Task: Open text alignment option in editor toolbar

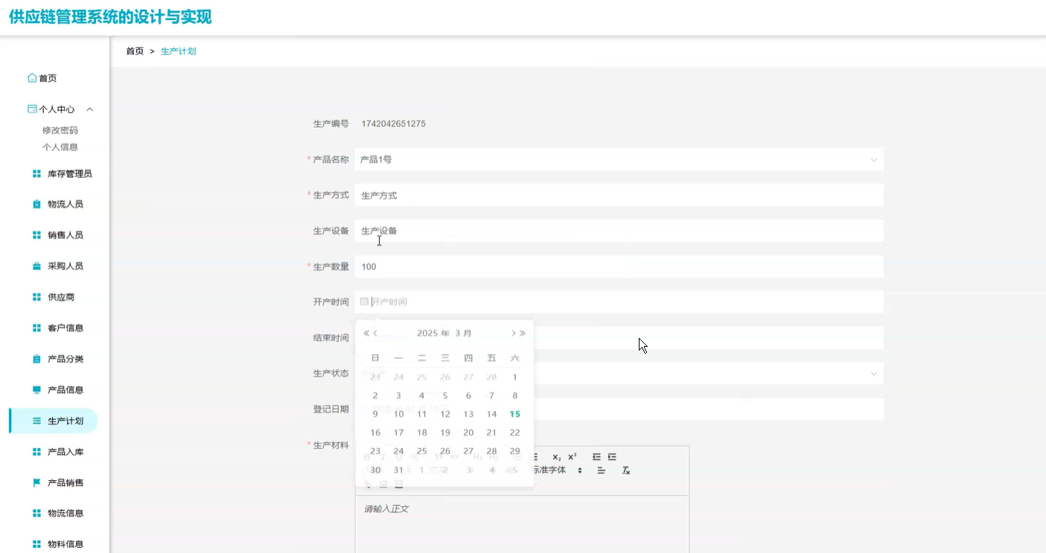Action: (602, 470)
